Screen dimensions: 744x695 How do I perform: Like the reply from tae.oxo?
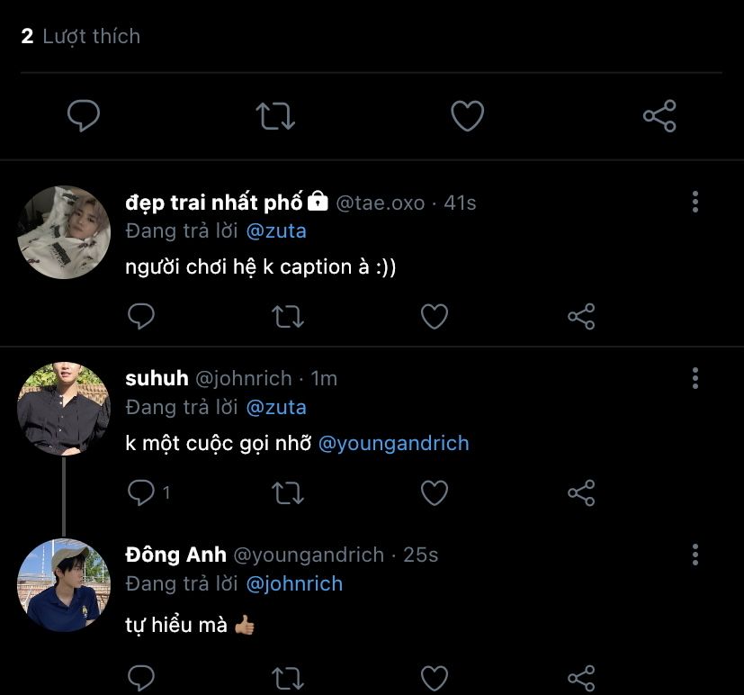pyautogui.click(x=435, y=316)
